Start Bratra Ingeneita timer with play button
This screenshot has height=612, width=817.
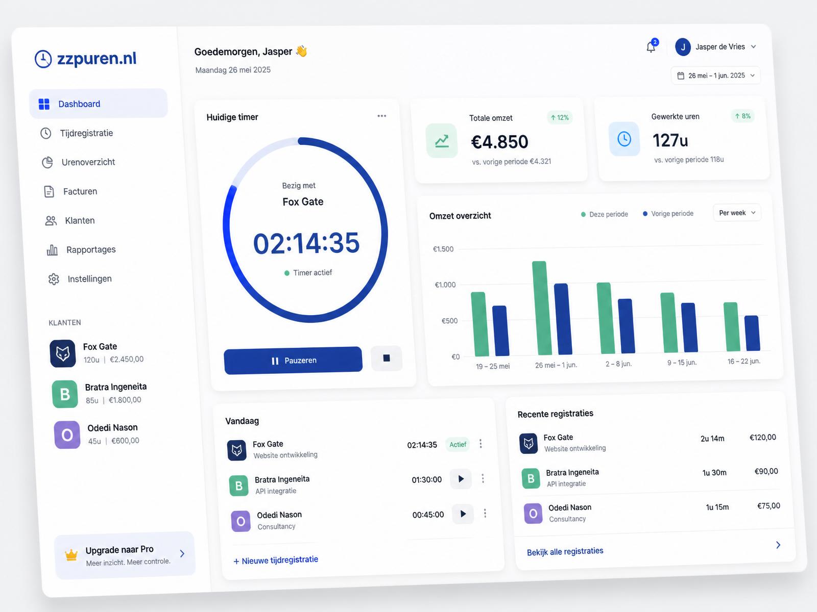tap(461, 479)
